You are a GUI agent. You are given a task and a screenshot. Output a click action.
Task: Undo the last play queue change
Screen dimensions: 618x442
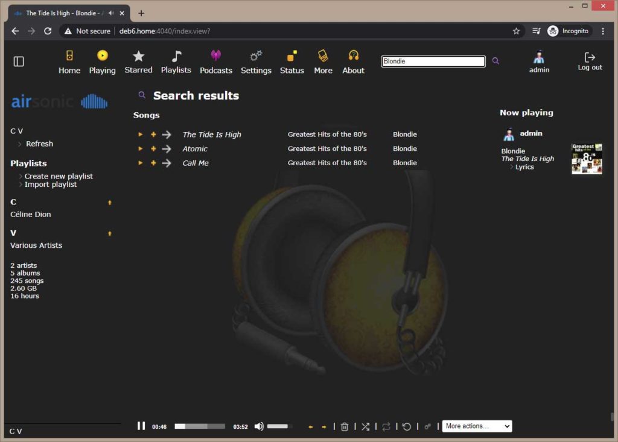pyautogui.click(x=407, y=426)
